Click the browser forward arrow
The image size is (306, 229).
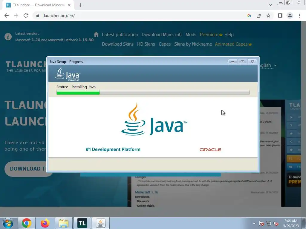pos(16,16)
